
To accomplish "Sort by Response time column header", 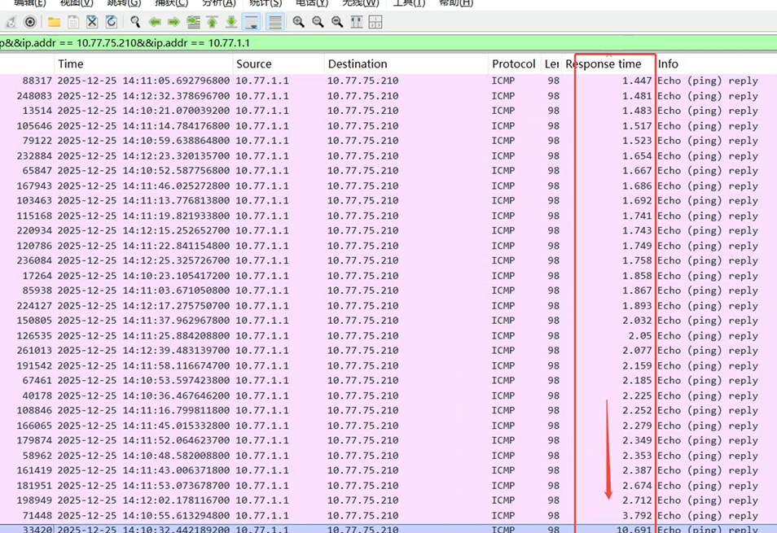I will (604, 63).
